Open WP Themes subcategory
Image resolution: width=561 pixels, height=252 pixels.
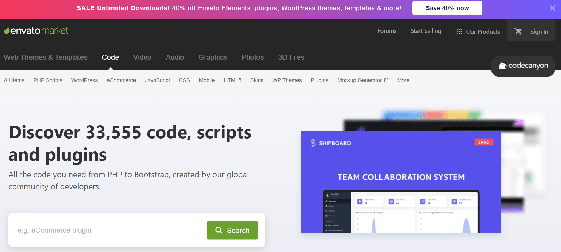click(287, 80)
